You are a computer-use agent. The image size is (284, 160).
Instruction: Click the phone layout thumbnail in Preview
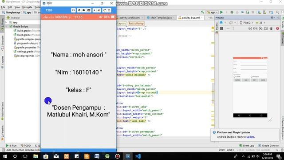[x=250, y=87]
